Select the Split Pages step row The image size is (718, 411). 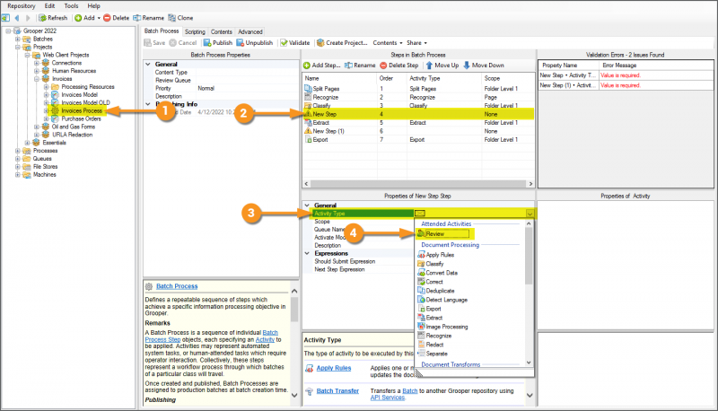[418, 88]
